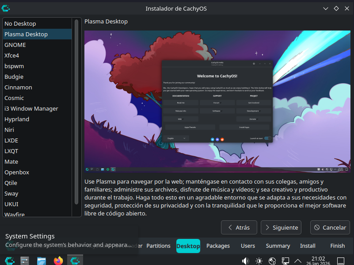
Task: Expand the hidden system tray icons arrow
Action: 298,261
